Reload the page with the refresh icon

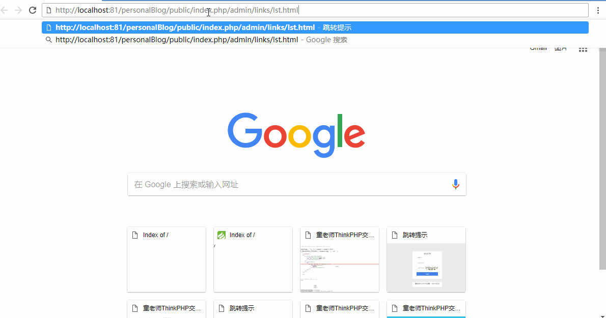(33, 10)
